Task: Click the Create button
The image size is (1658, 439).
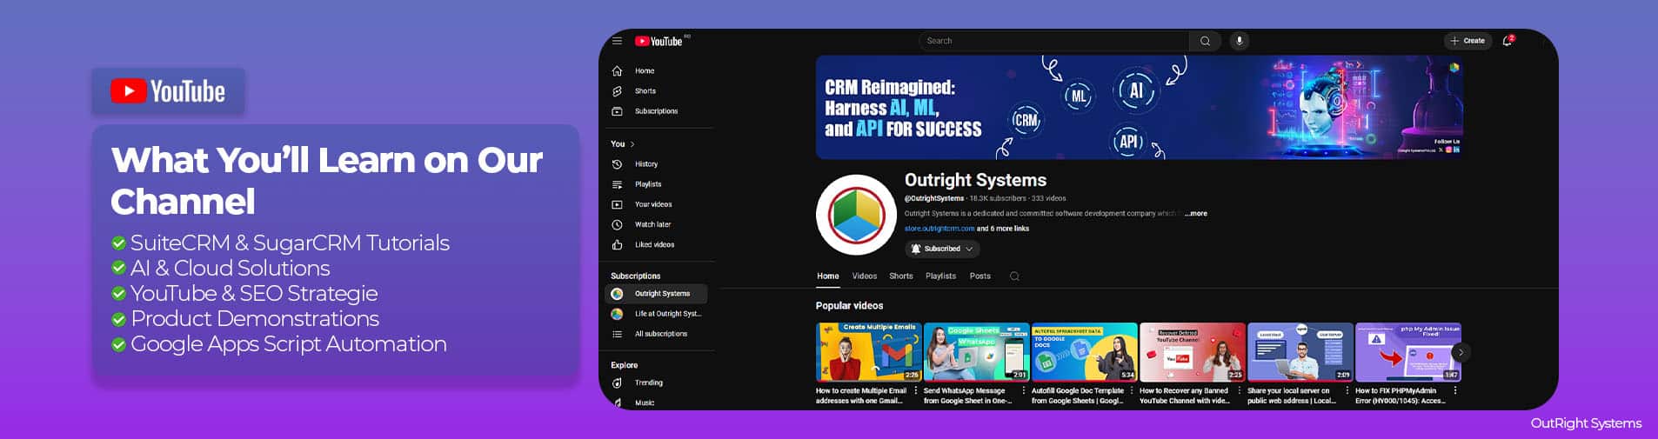Action: [1467, 41]
